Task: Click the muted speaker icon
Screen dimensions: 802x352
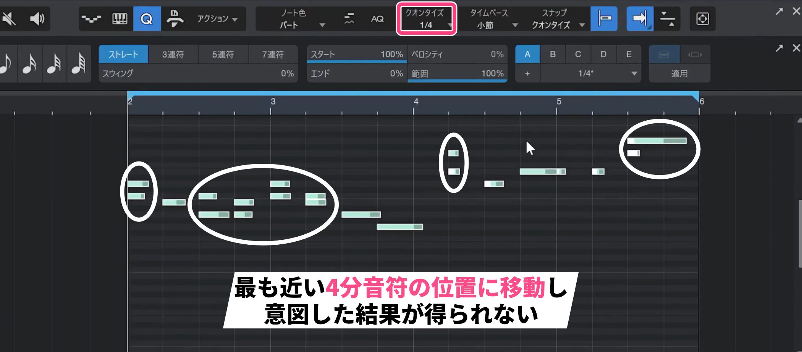Action: (9, 18)
